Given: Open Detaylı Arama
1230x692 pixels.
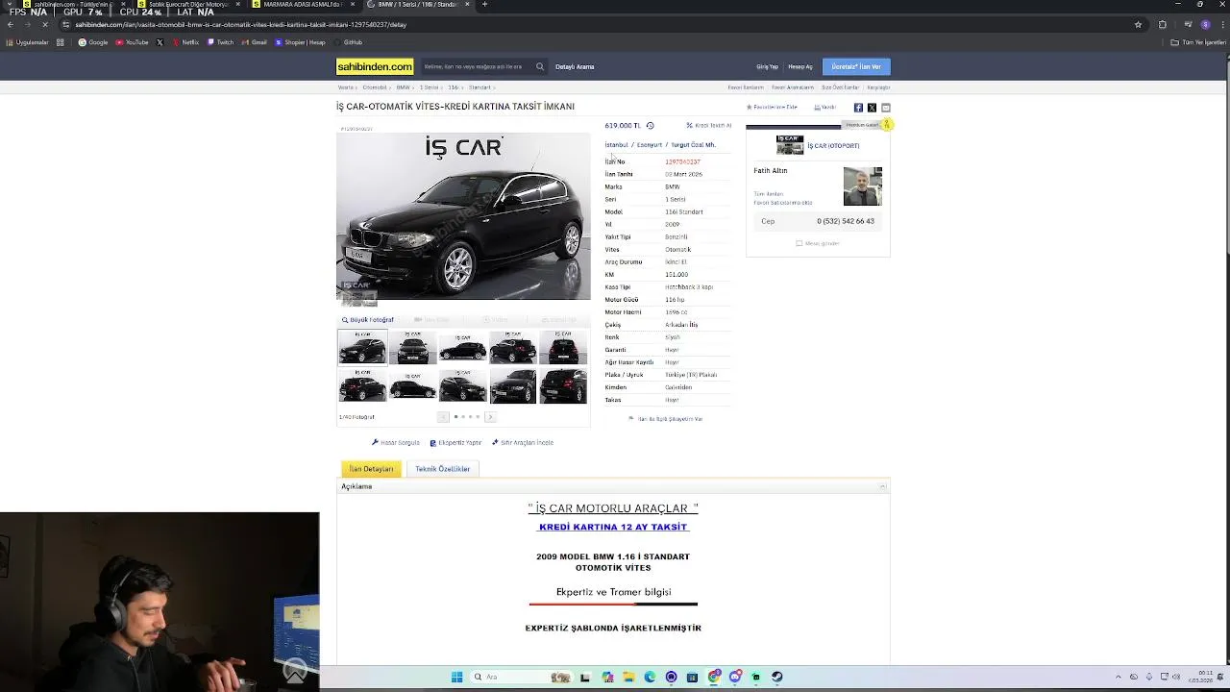Looking at the screenshot, I should coord(575,67).
